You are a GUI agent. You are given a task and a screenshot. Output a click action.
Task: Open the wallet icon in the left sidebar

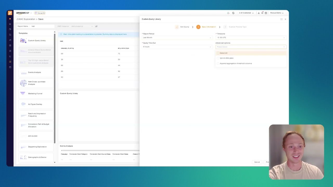10,29
